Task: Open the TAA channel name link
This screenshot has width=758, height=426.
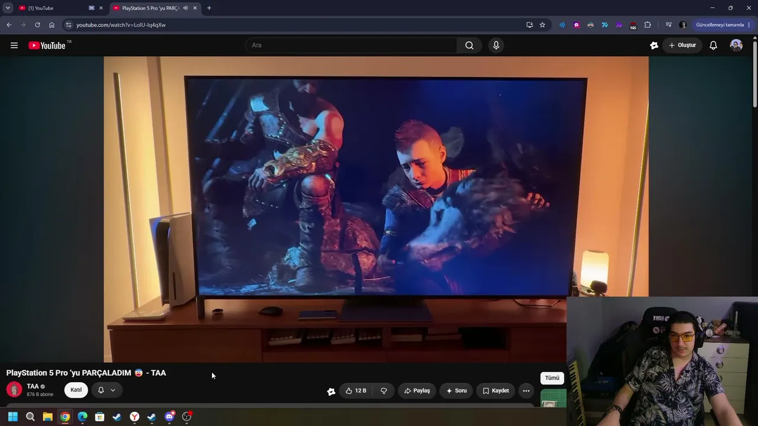Action: pyautogui.click(x=33, y=386)
